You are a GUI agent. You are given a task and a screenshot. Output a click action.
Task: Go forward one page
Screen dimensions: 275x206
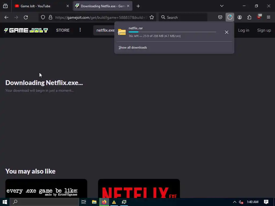16,17
